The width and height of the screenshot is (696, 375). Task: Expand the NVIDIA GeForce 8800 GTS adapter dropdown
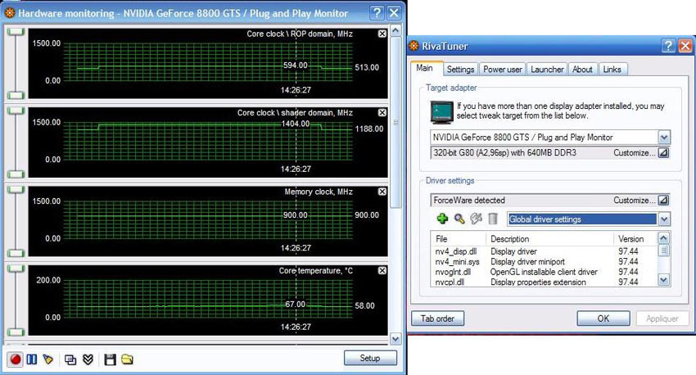pyautogui.click(x=664, y=138)
